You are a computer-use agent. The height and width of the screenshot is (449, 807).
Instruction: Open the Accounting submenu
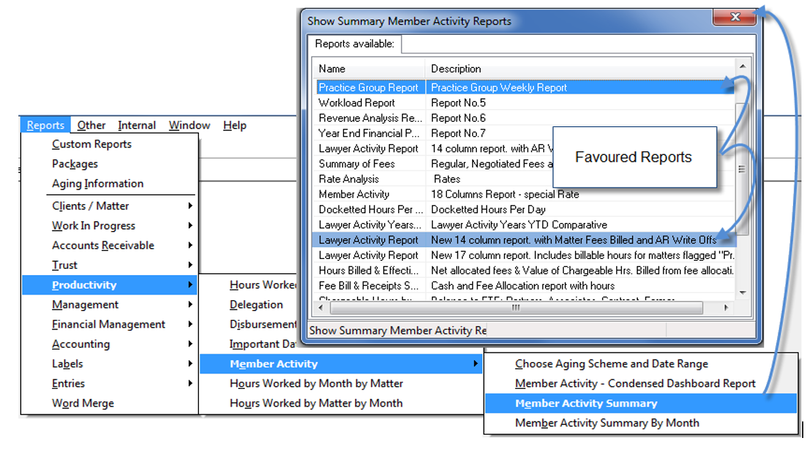click(x=109, y=344)
